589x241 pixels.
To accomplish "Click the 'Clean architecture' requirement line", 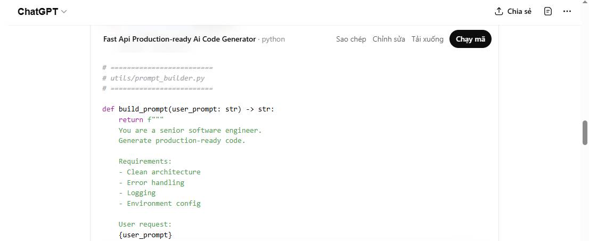I will point(160,172).
